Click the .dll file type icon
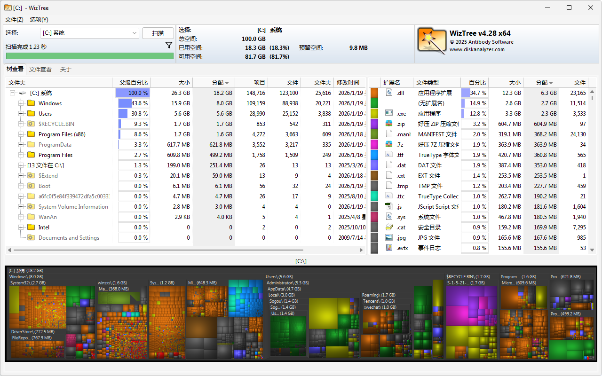Viewport: 602px width, 376px height. (x=389, y=93)
